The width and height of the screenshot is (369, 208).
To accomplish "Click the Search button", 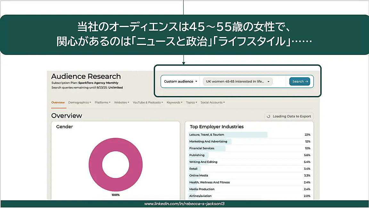I will (299, 81).
